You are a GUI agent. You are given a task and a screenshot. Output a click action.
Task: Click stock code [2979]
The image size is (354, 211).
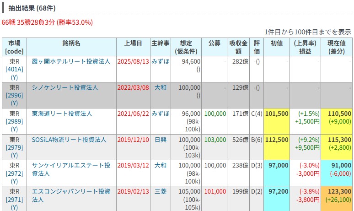click(x=14, y=147)
